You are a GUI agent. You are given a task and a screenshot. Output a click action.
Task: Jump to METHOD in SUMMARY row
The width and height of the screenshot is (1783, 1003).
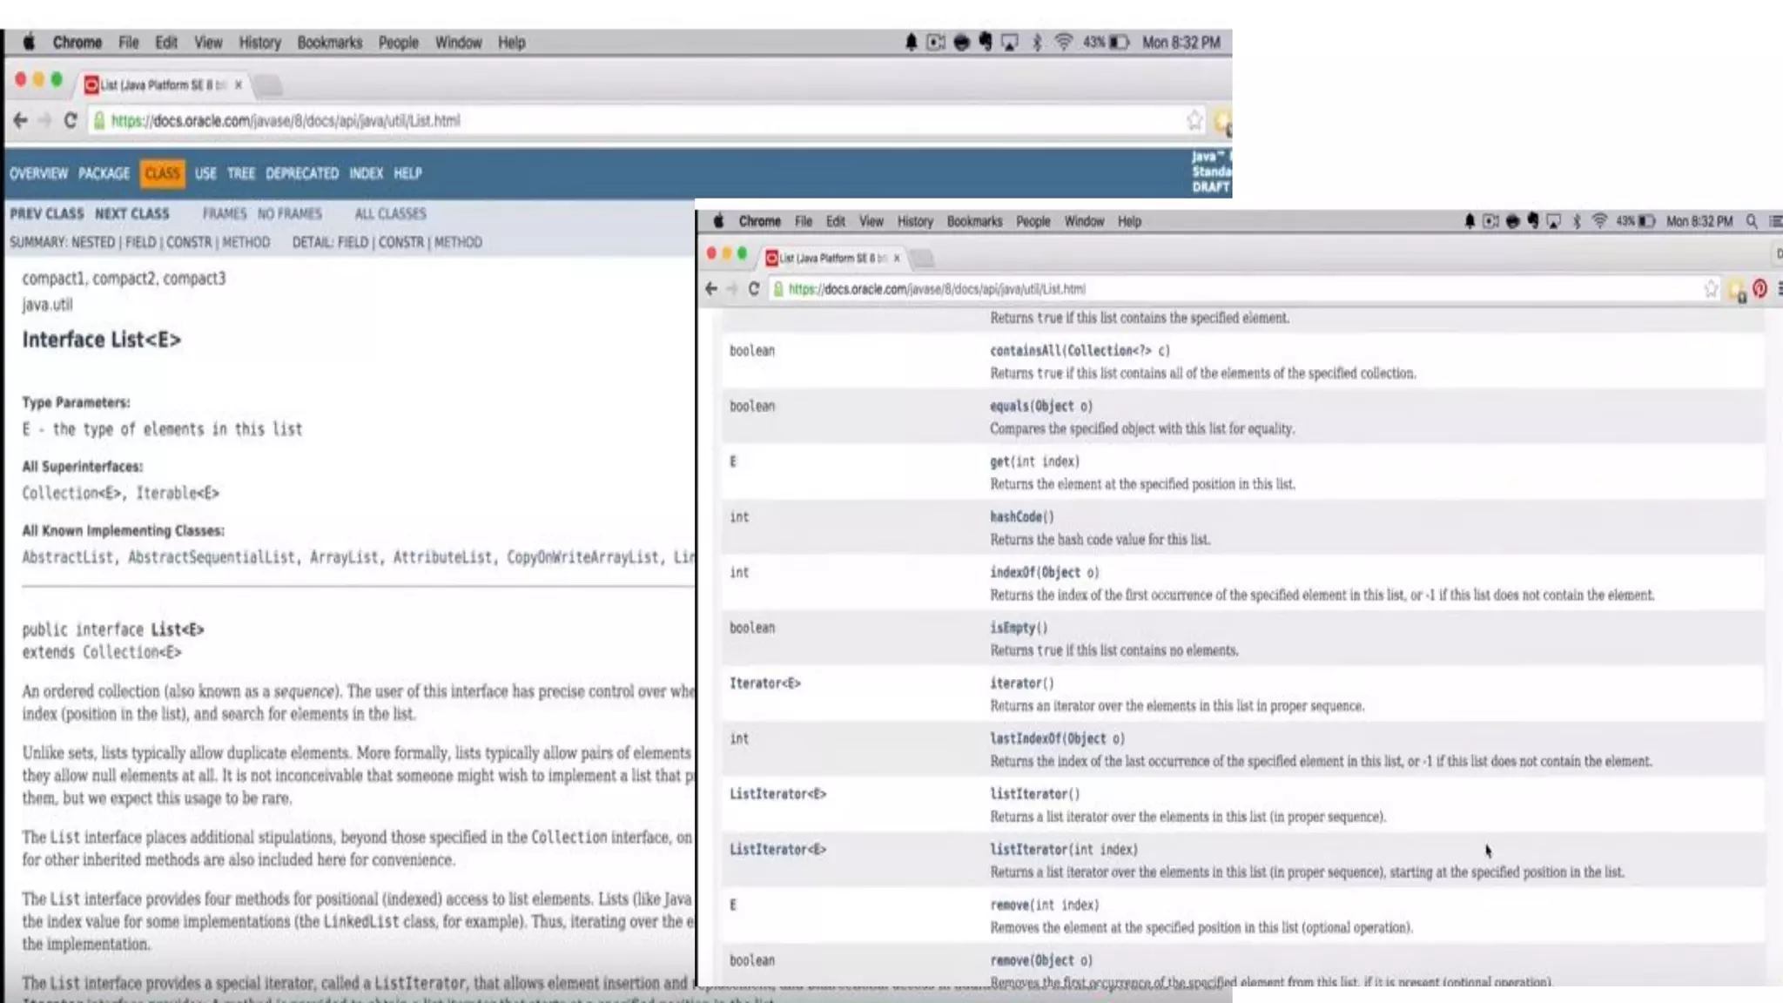coord(246,242)
